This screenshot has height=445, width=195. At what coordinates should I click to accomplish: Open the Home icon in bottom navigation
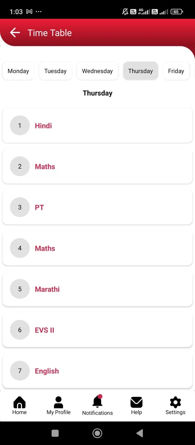[x=19, y=402]
